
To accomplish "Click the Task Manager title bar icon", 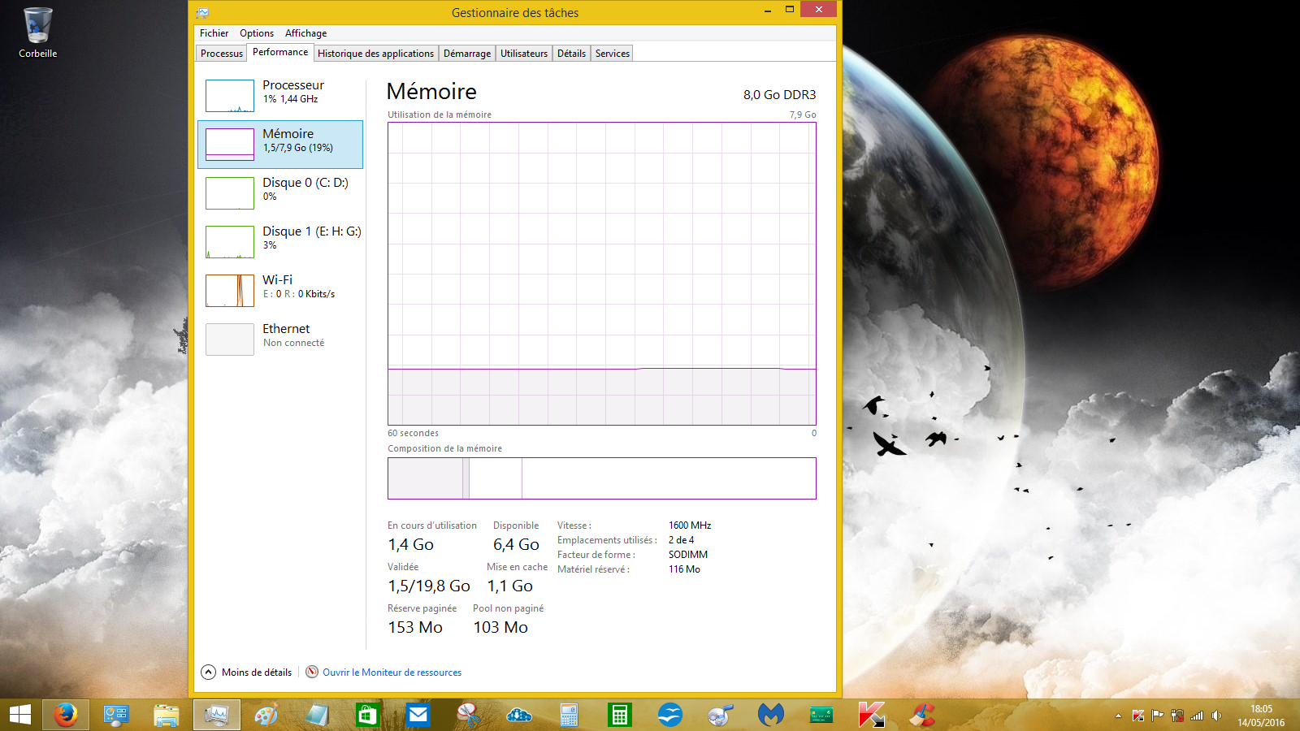I will [202, 13].
